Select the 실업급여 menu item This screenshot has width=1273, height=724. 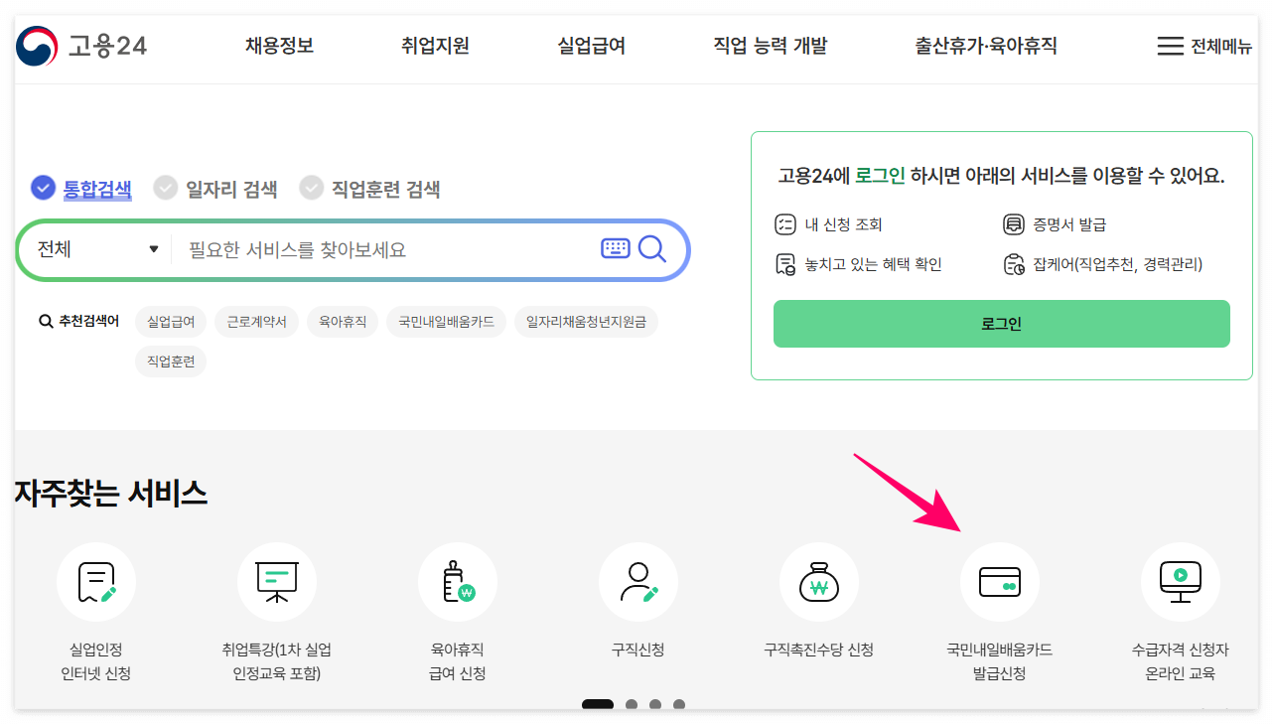(590, 46)
